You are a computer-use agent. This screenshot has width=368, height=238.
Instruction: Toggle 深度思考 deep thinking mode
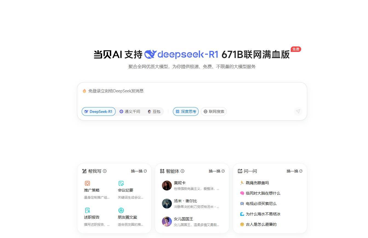186,111
